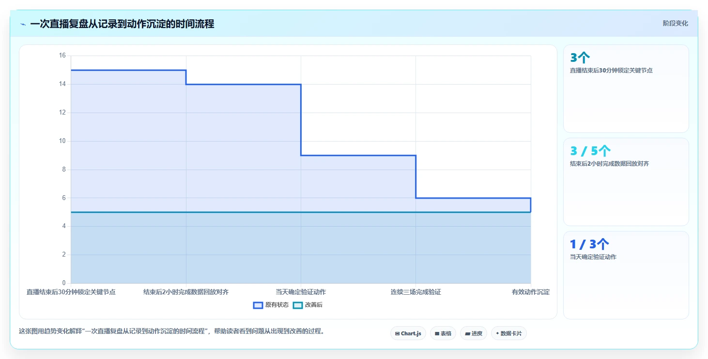
Task: Click x-axis label 直播结束后30分钟锁定关键节点
Action: tap(71, 292)
